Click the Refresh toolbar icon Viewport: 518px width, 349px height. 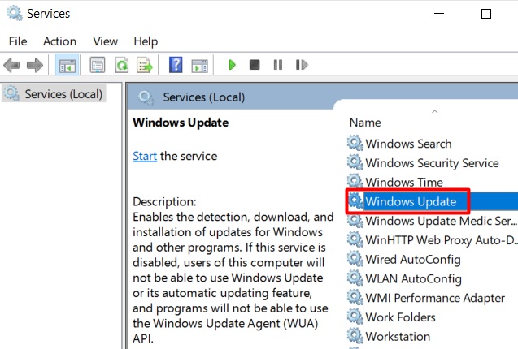tap(122, 65)
